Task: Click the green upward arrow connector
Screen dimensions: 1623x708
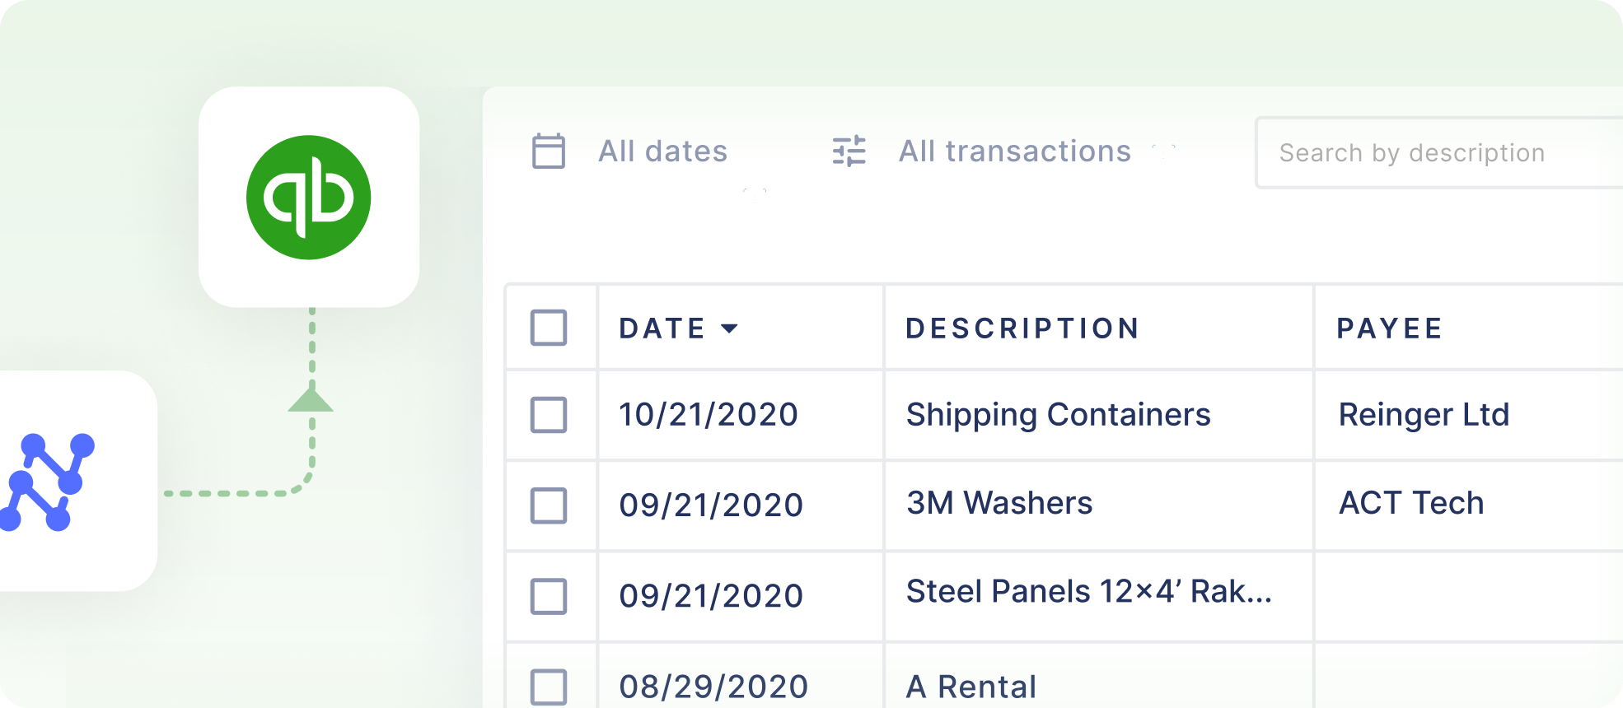Action: 311,400
